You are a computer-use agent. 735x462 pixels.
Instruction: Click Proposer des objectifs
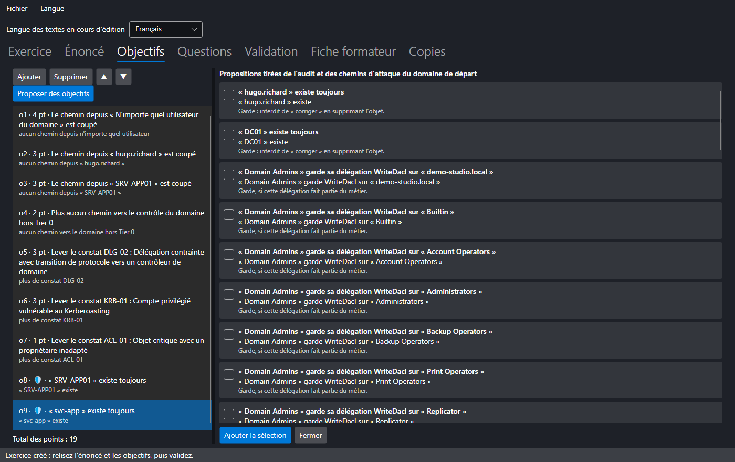click(x=53, y=93)
